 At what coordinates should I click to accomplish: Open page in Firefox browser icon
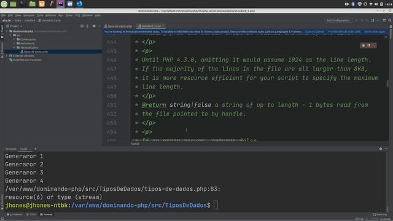click(368, 45)
